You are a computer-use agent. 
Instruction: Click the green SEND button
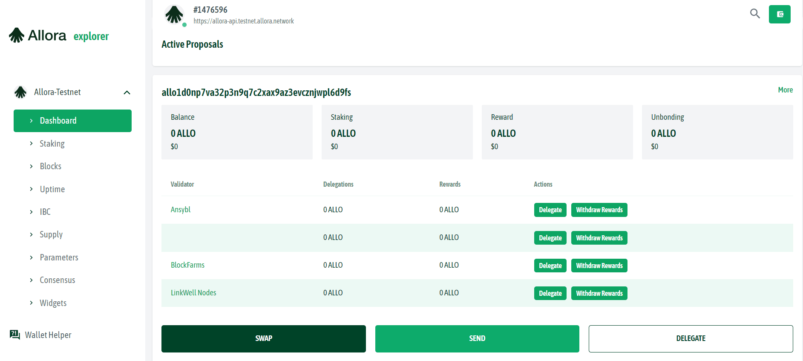tap(477, 338)
